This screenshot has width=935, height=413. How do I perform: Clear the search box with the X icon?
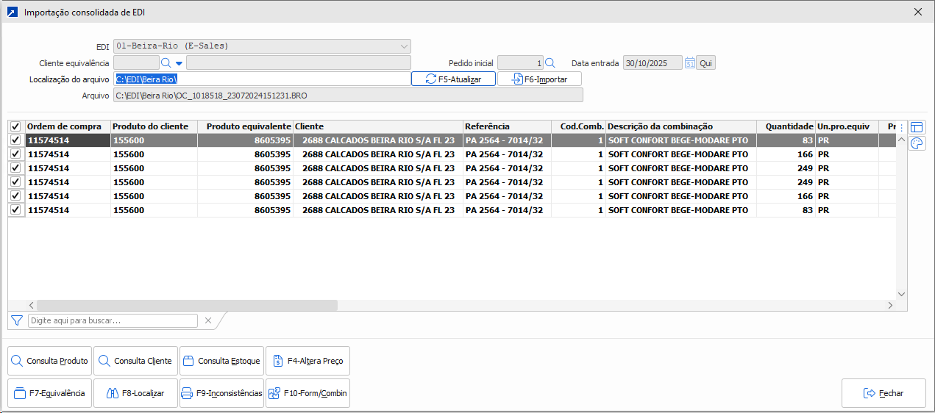click(x=208, y=320)
